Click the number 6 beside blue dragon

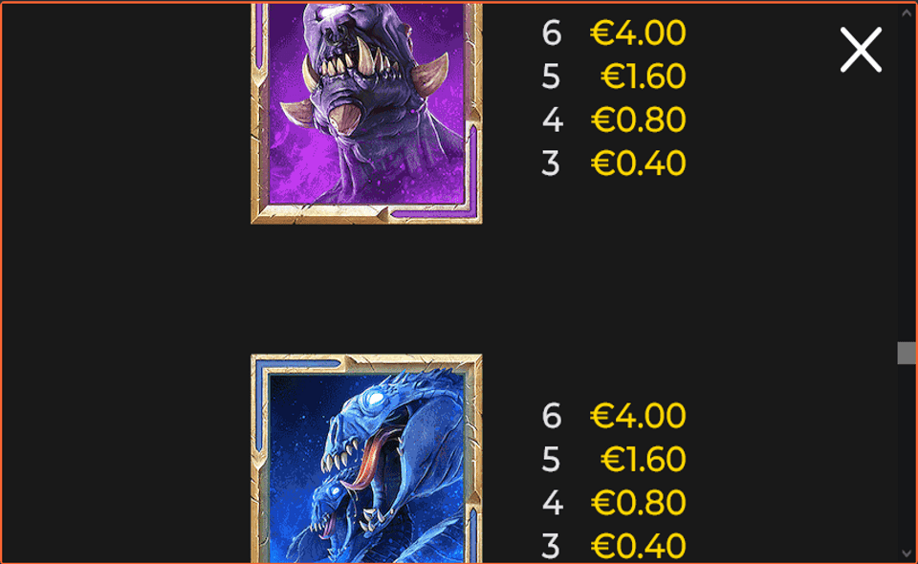(x=552, y=416)
